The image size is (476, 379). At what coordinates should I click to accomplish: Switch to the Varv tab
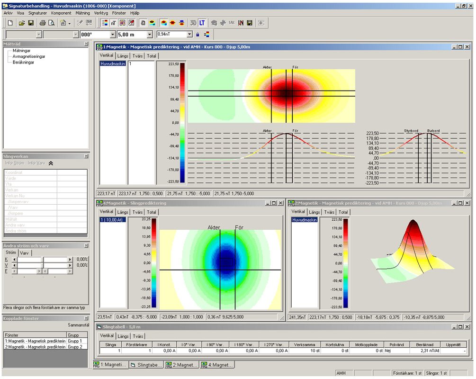(x=24, y=253)
